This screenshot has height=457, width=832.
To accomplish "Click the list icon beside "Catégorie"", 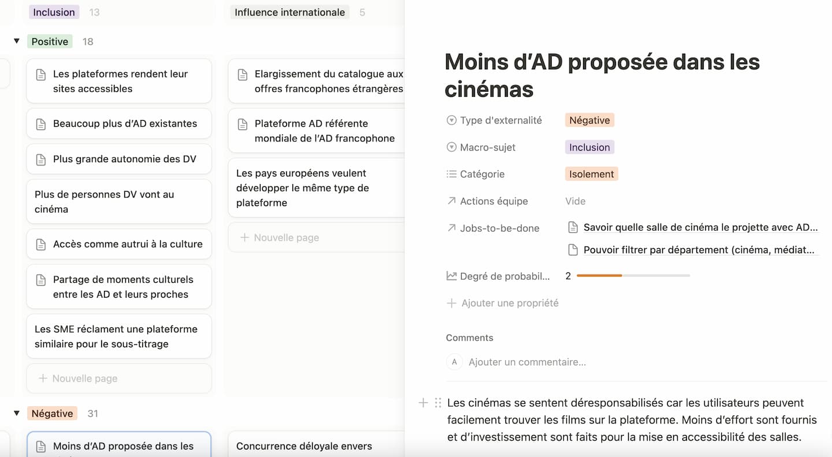I will tap(451, 174).
